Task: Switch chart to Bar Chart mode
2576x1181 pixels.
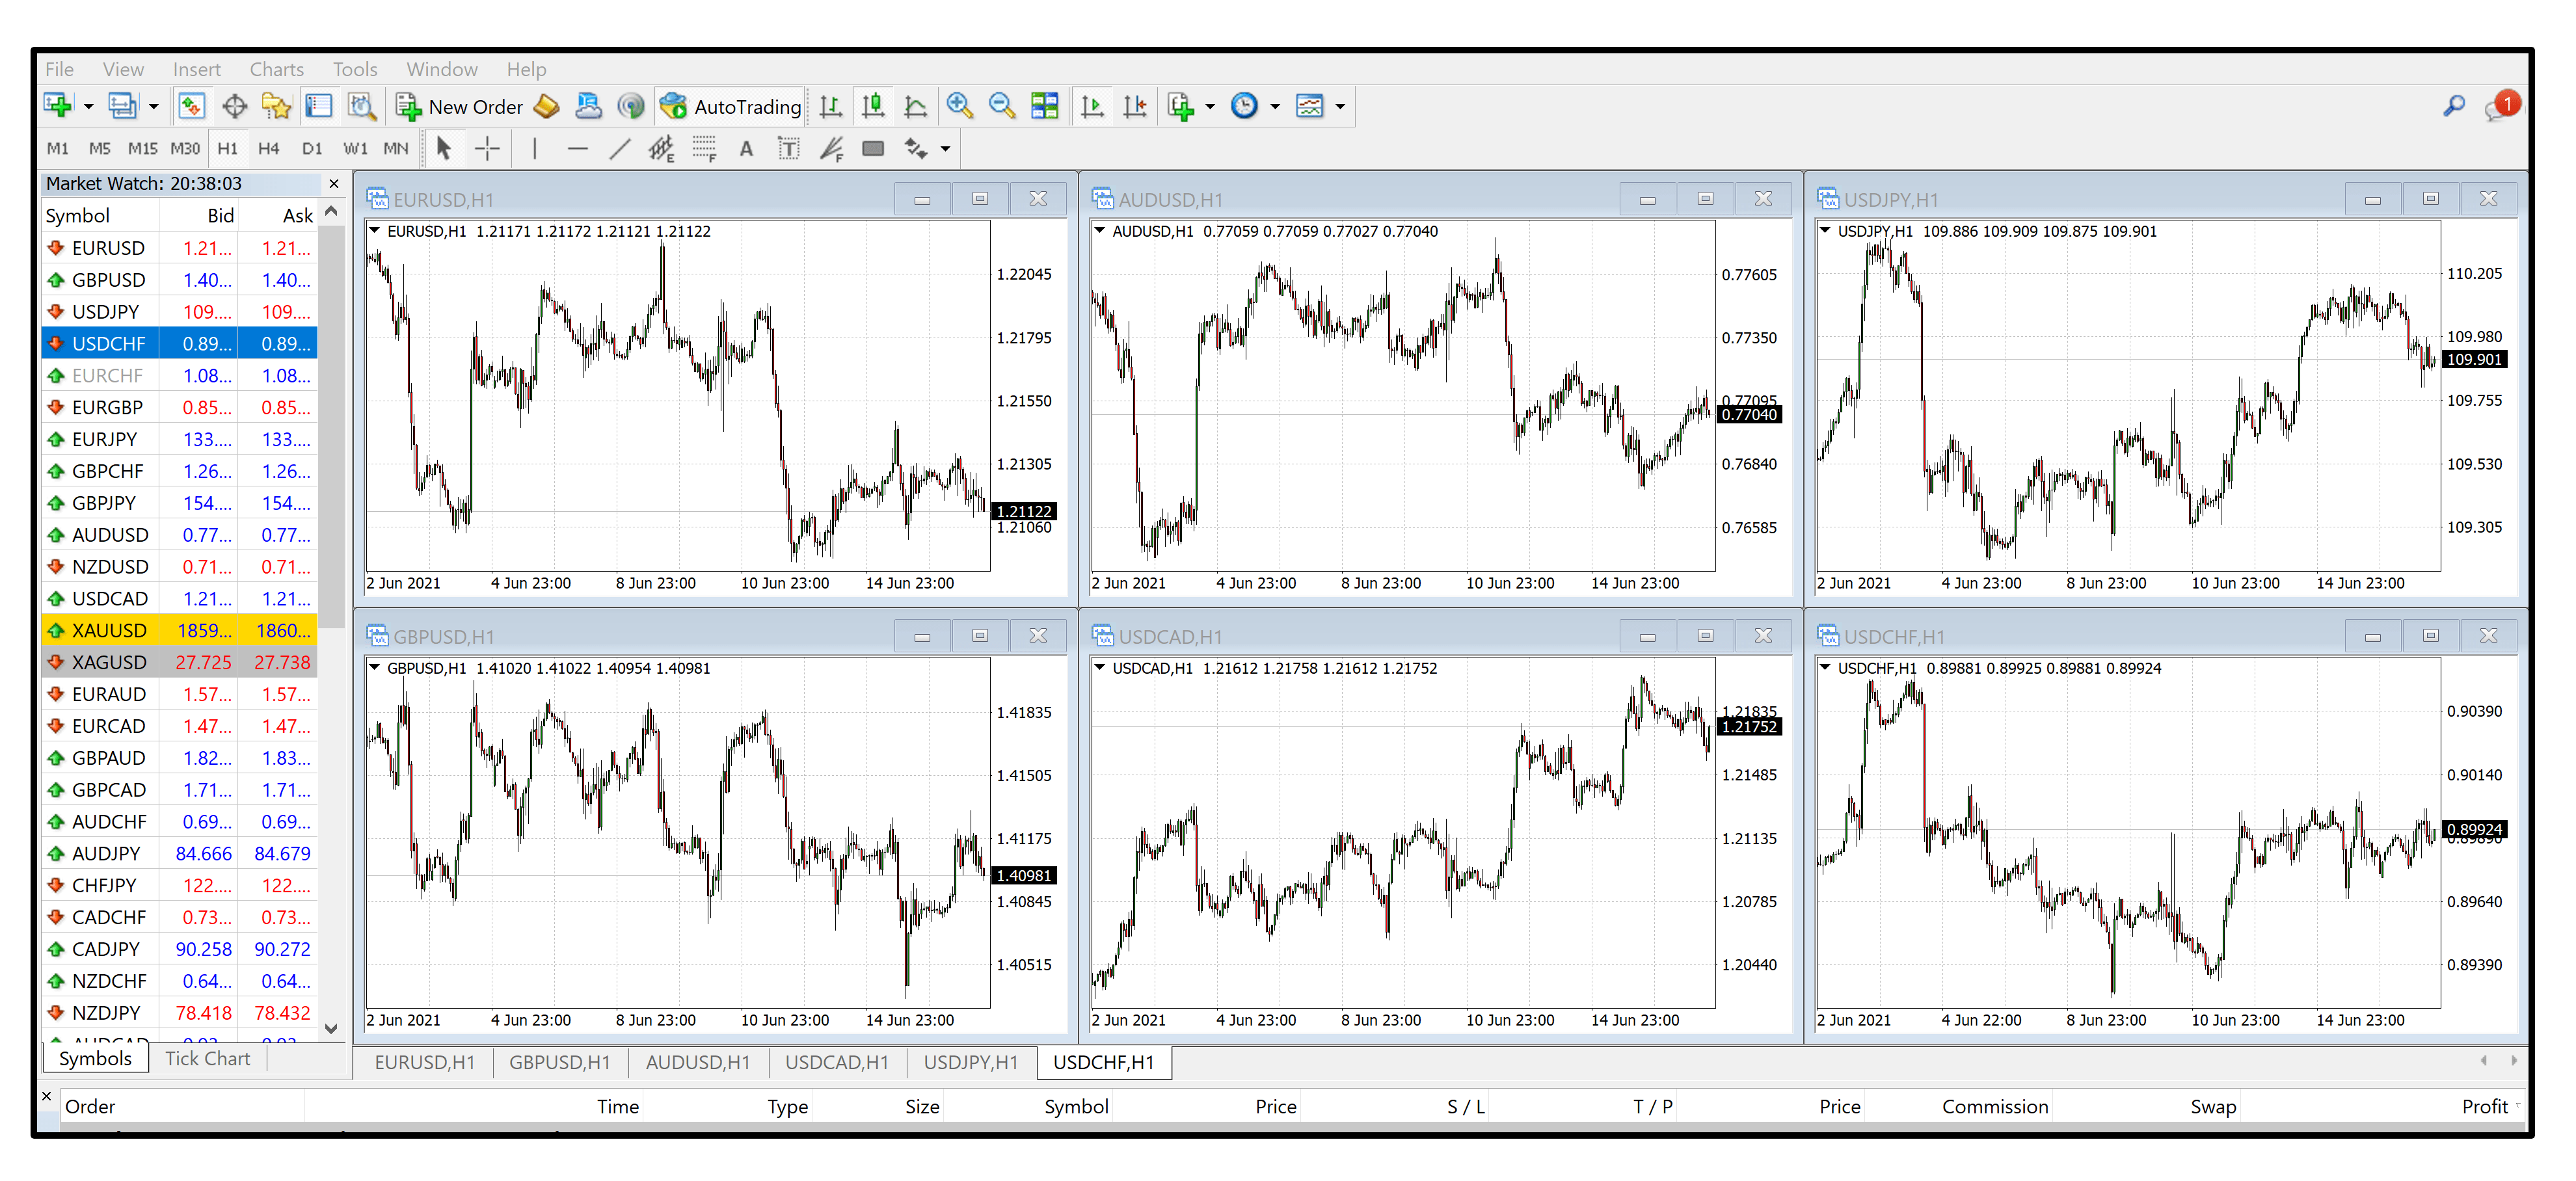Action: click(831, 106)
